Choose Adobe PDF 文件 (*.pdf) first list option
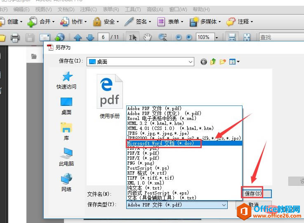The height and width of the screenshot is (223, 304). click(184, 108)
